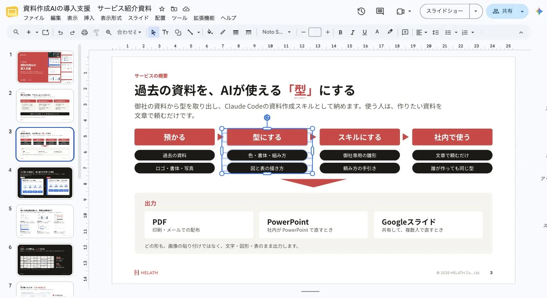Image resolution: width=547 pixels, height=298 pixels.
Task: Click the border color pencil icon
Action: (x=223, y=32)
